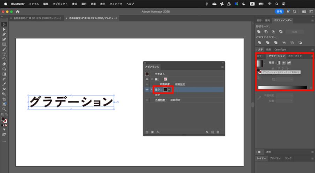
Task: Click the Add New Effect fx icon
Action: [158, 132]
